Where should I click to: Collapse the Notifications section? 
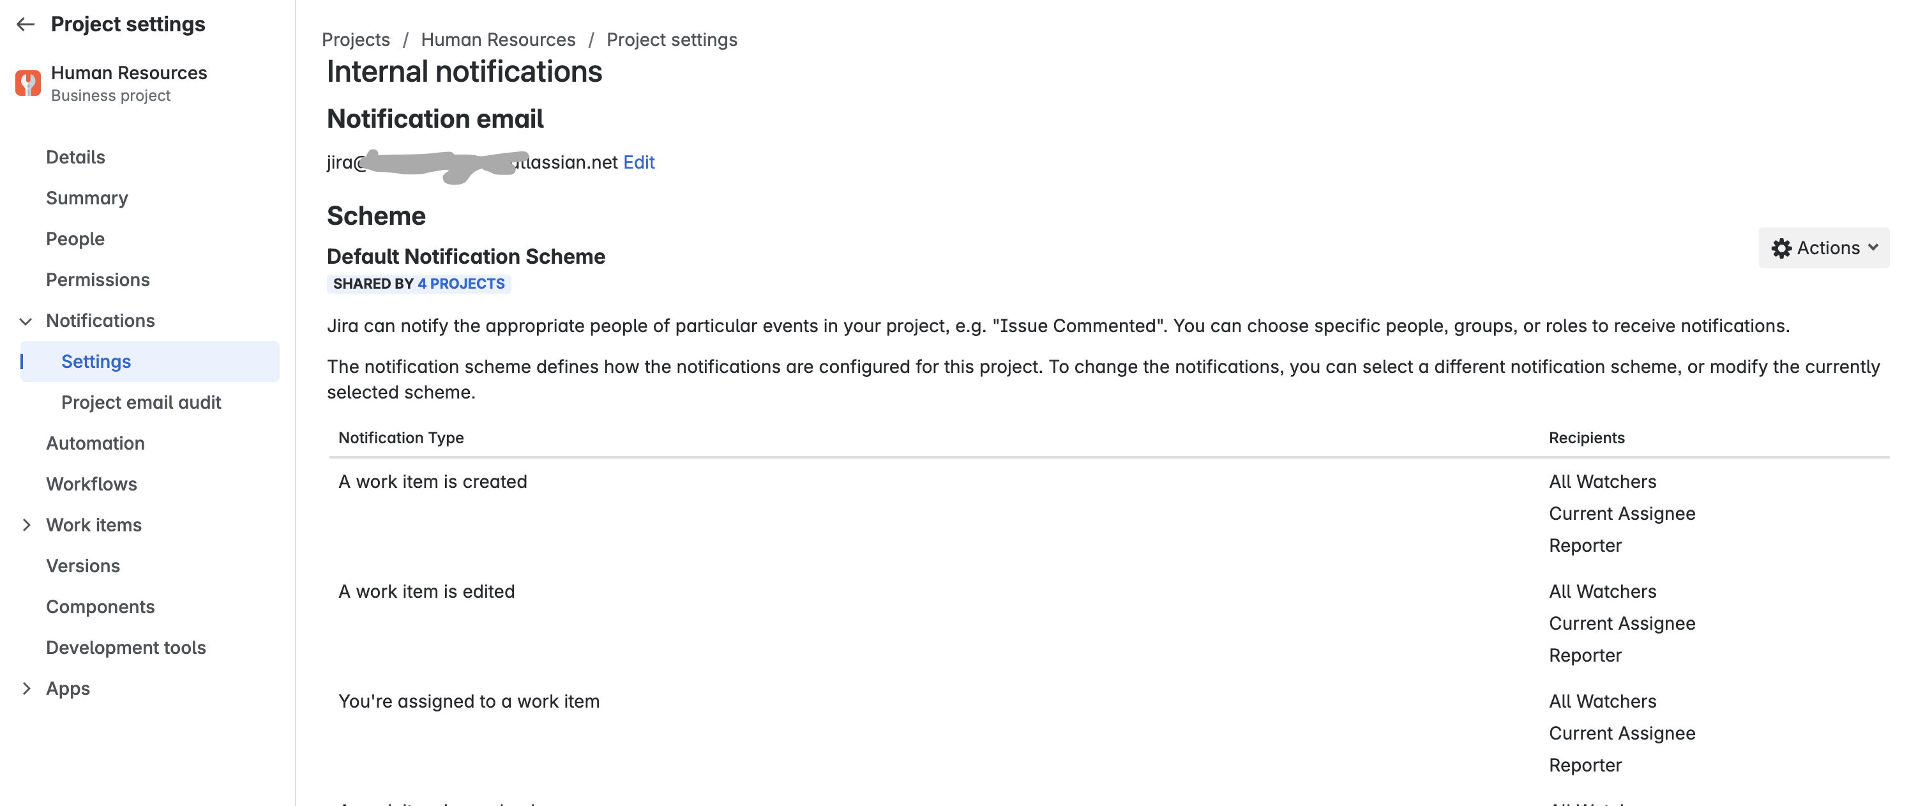pyautogui.click(x=26, y=321)
